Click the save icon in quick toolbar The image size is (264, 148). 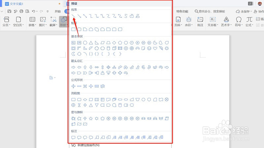click(10, 11)
